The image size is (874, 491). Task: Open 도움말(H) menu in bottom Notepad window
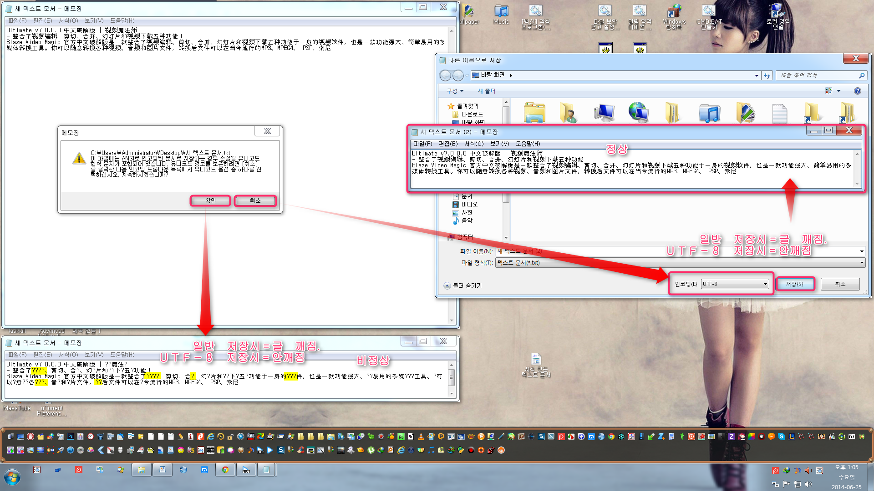pyautogui.click(x=122, y=355)
